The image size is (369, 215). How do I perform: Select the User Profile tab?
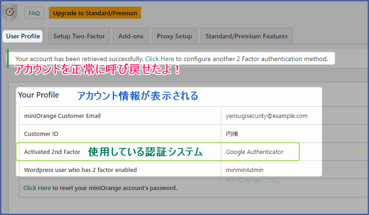pyautogui.click(x=23, y=36)
